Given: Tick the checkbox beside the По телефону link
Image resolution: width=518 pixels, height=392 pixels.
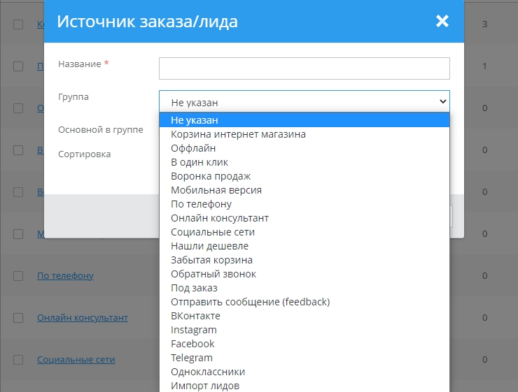Looking at the screenshot, I should [x=18, y=276].
